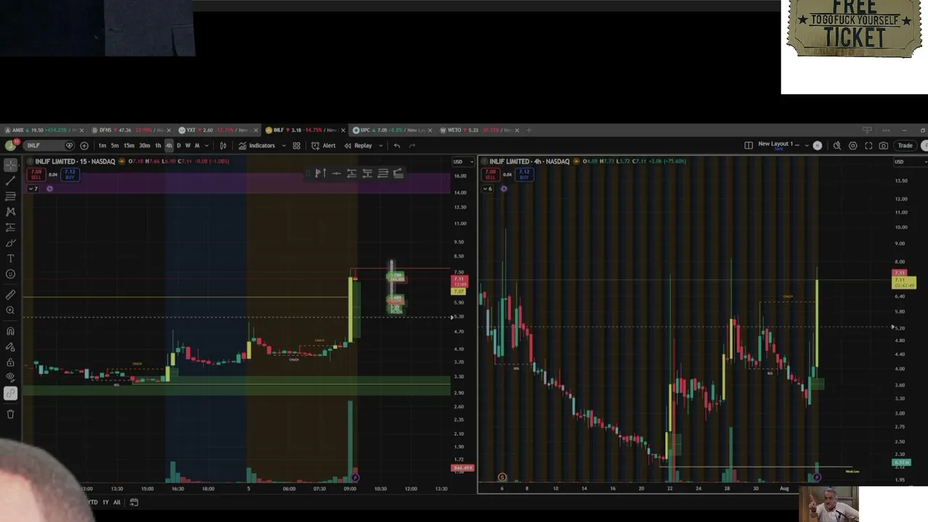
Task: Open chart settings hexagon icon
Action: [853, 146]
